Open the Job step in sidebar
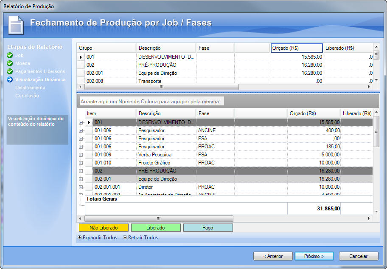 19,55
